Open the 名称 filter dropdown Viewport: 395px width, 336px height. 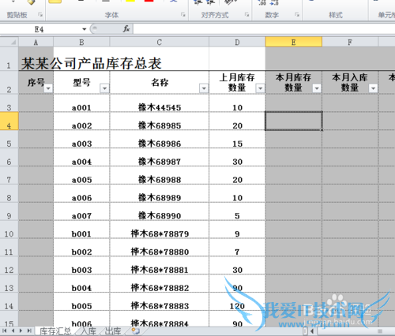coord(204,88)
